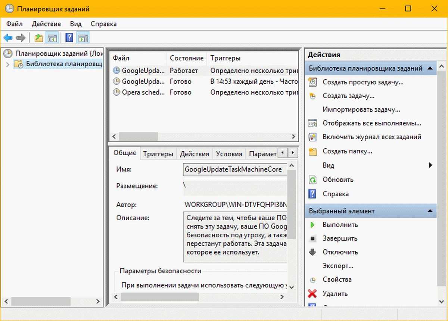
Task: Open the Справка menu in the menu bar
Action: [104, 24]
